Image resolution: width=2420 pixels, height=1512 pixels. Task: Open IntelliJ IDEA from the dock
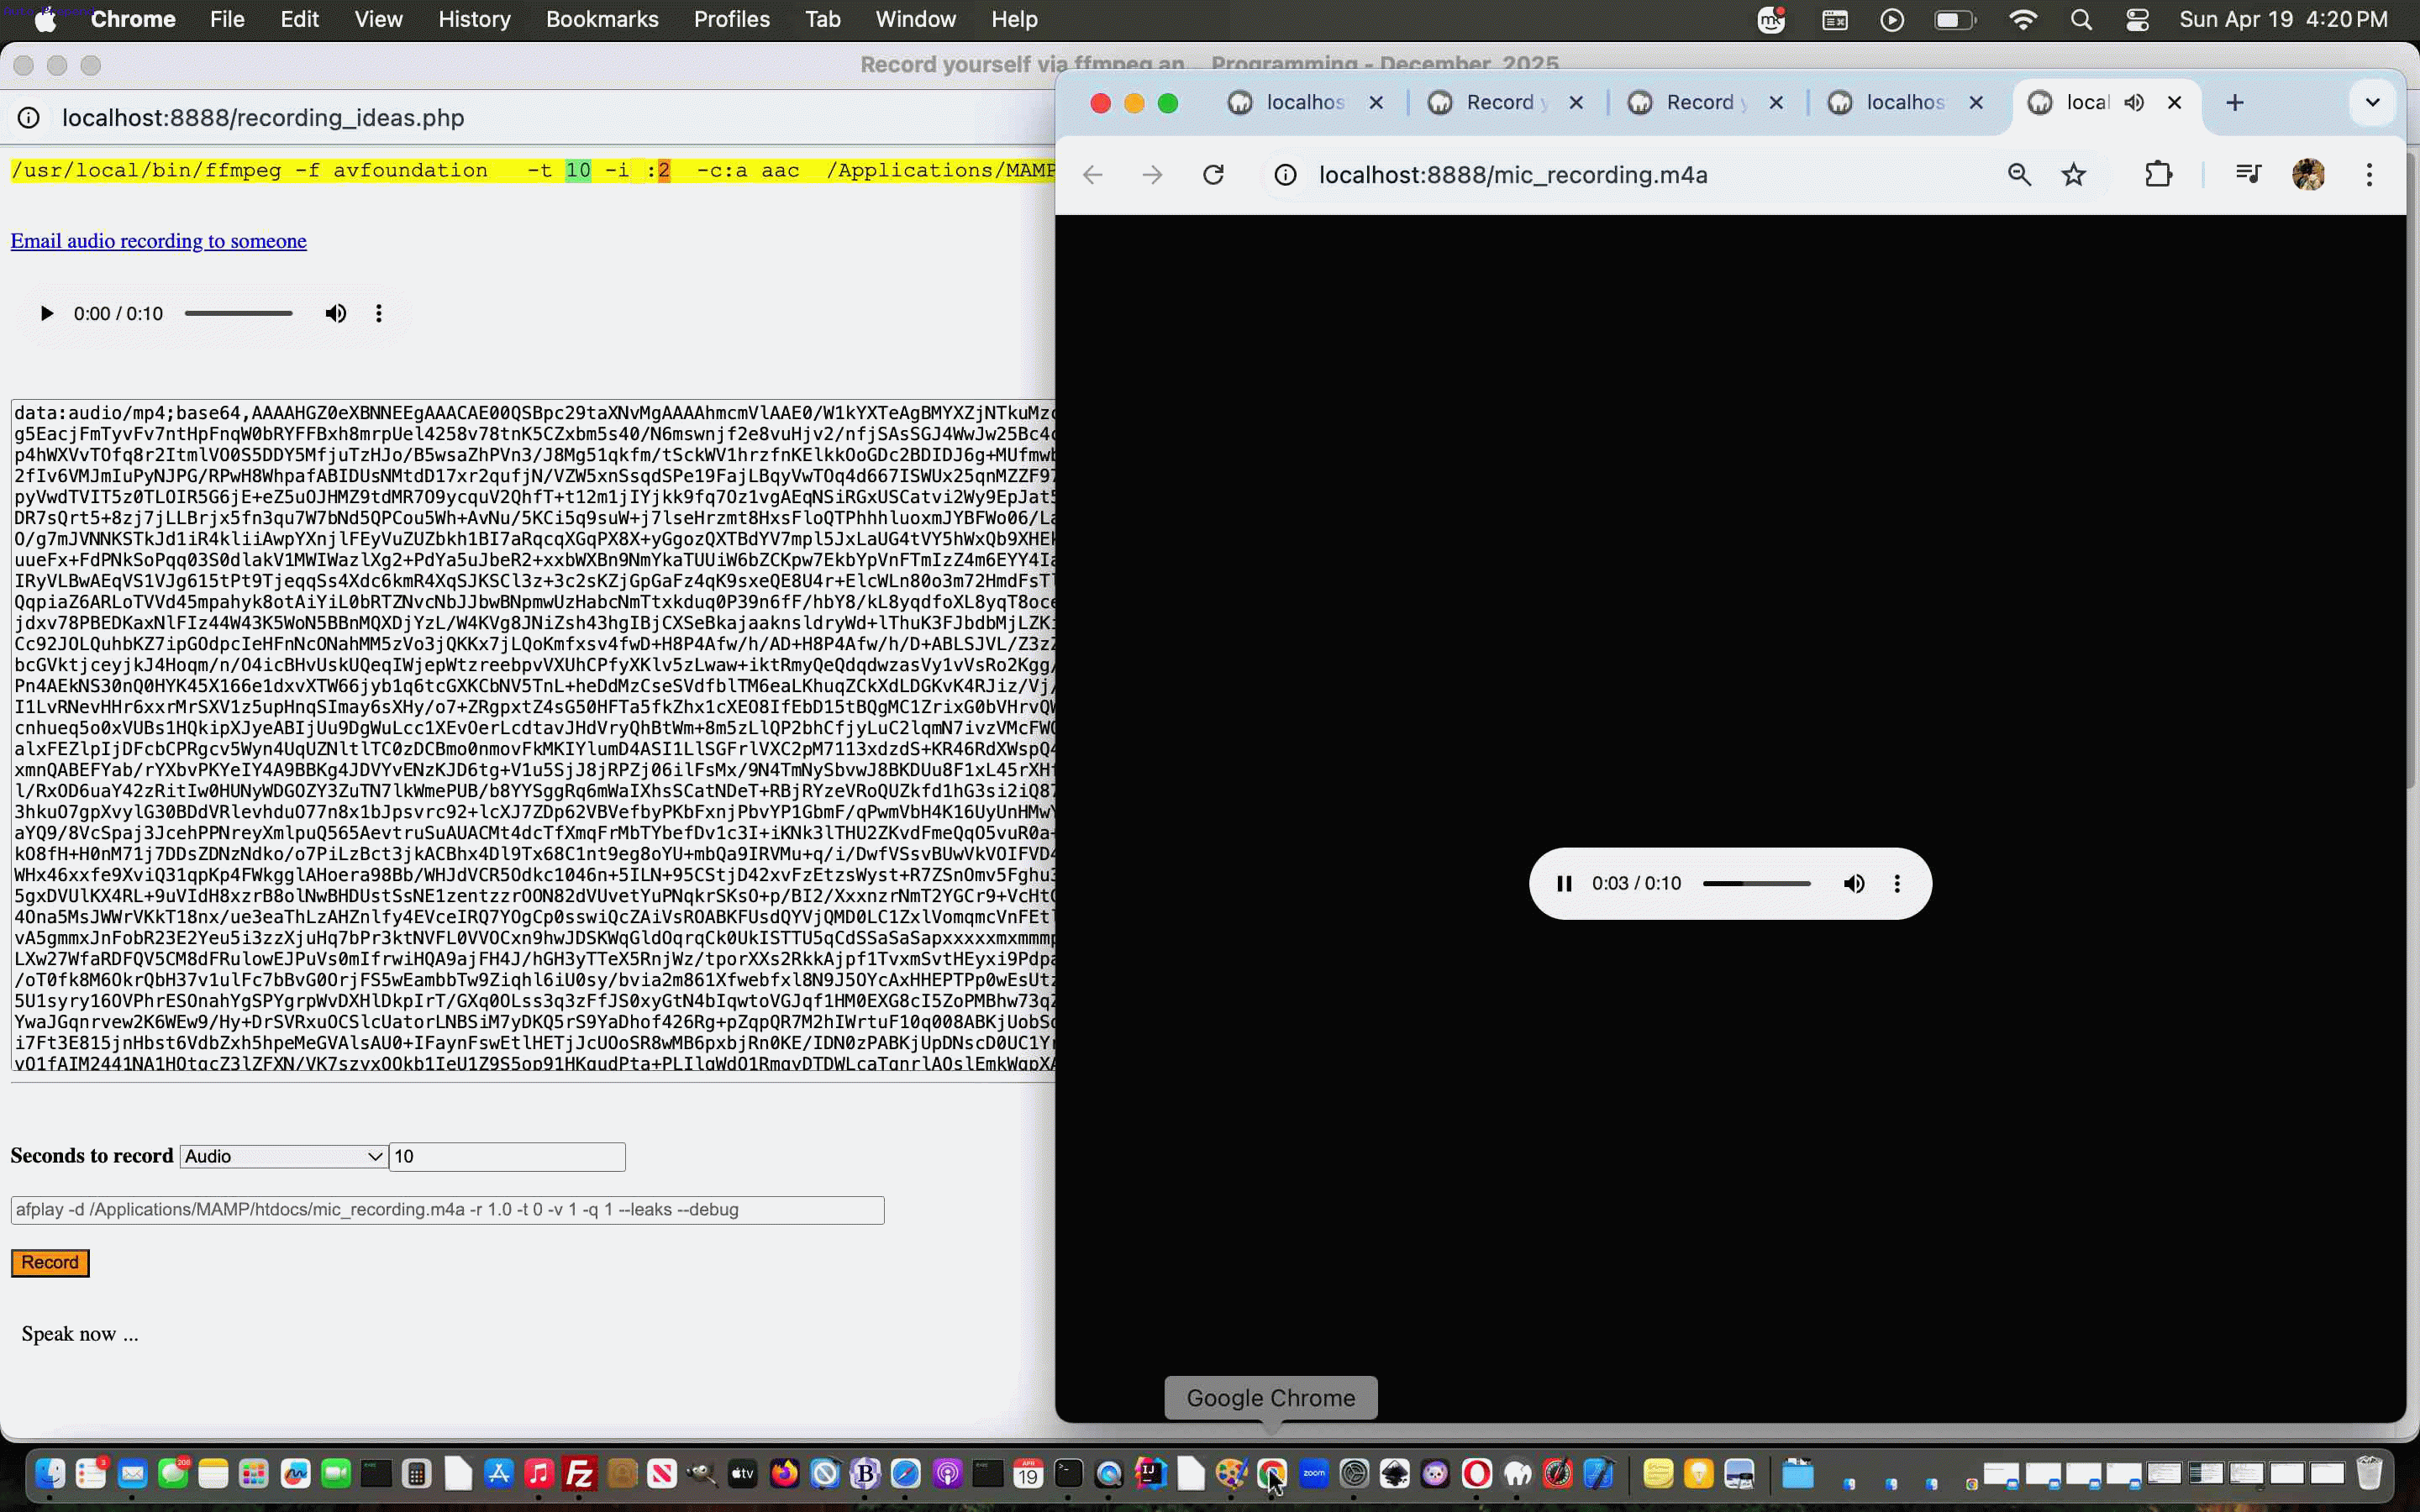coord(1150,1472)
